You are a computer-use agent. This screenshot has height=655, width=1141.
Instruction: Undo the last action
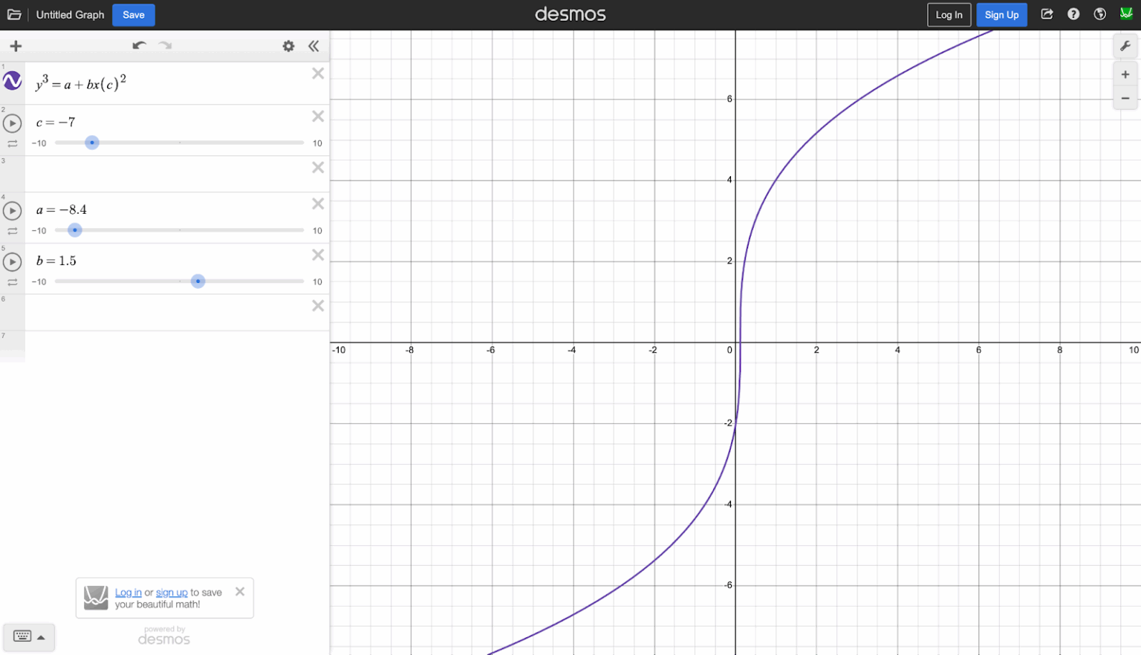pos(139,46)
